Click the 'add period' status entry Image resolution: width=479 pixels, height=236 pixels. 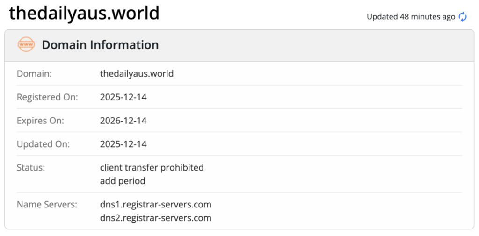123,181
